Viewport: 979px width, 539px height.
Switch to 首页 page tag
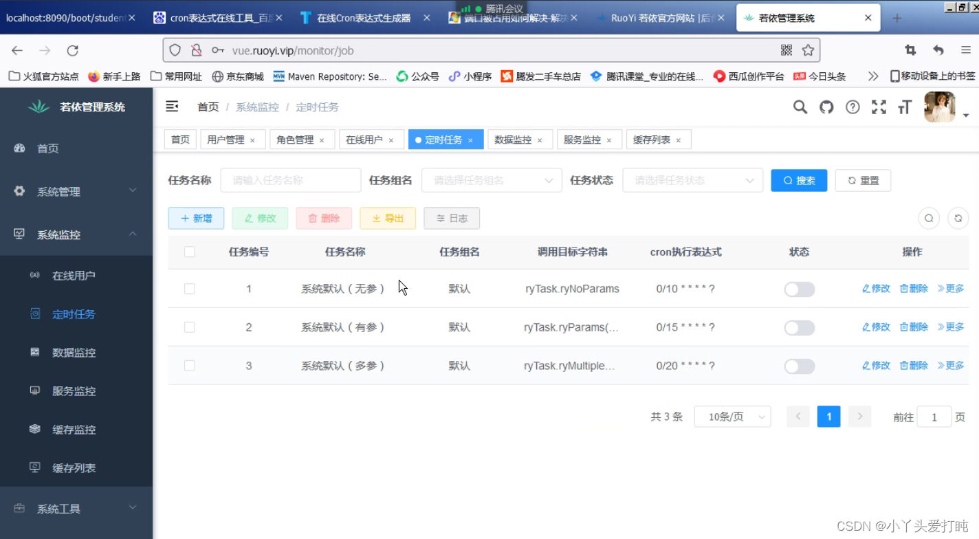(x=180, y=140)
